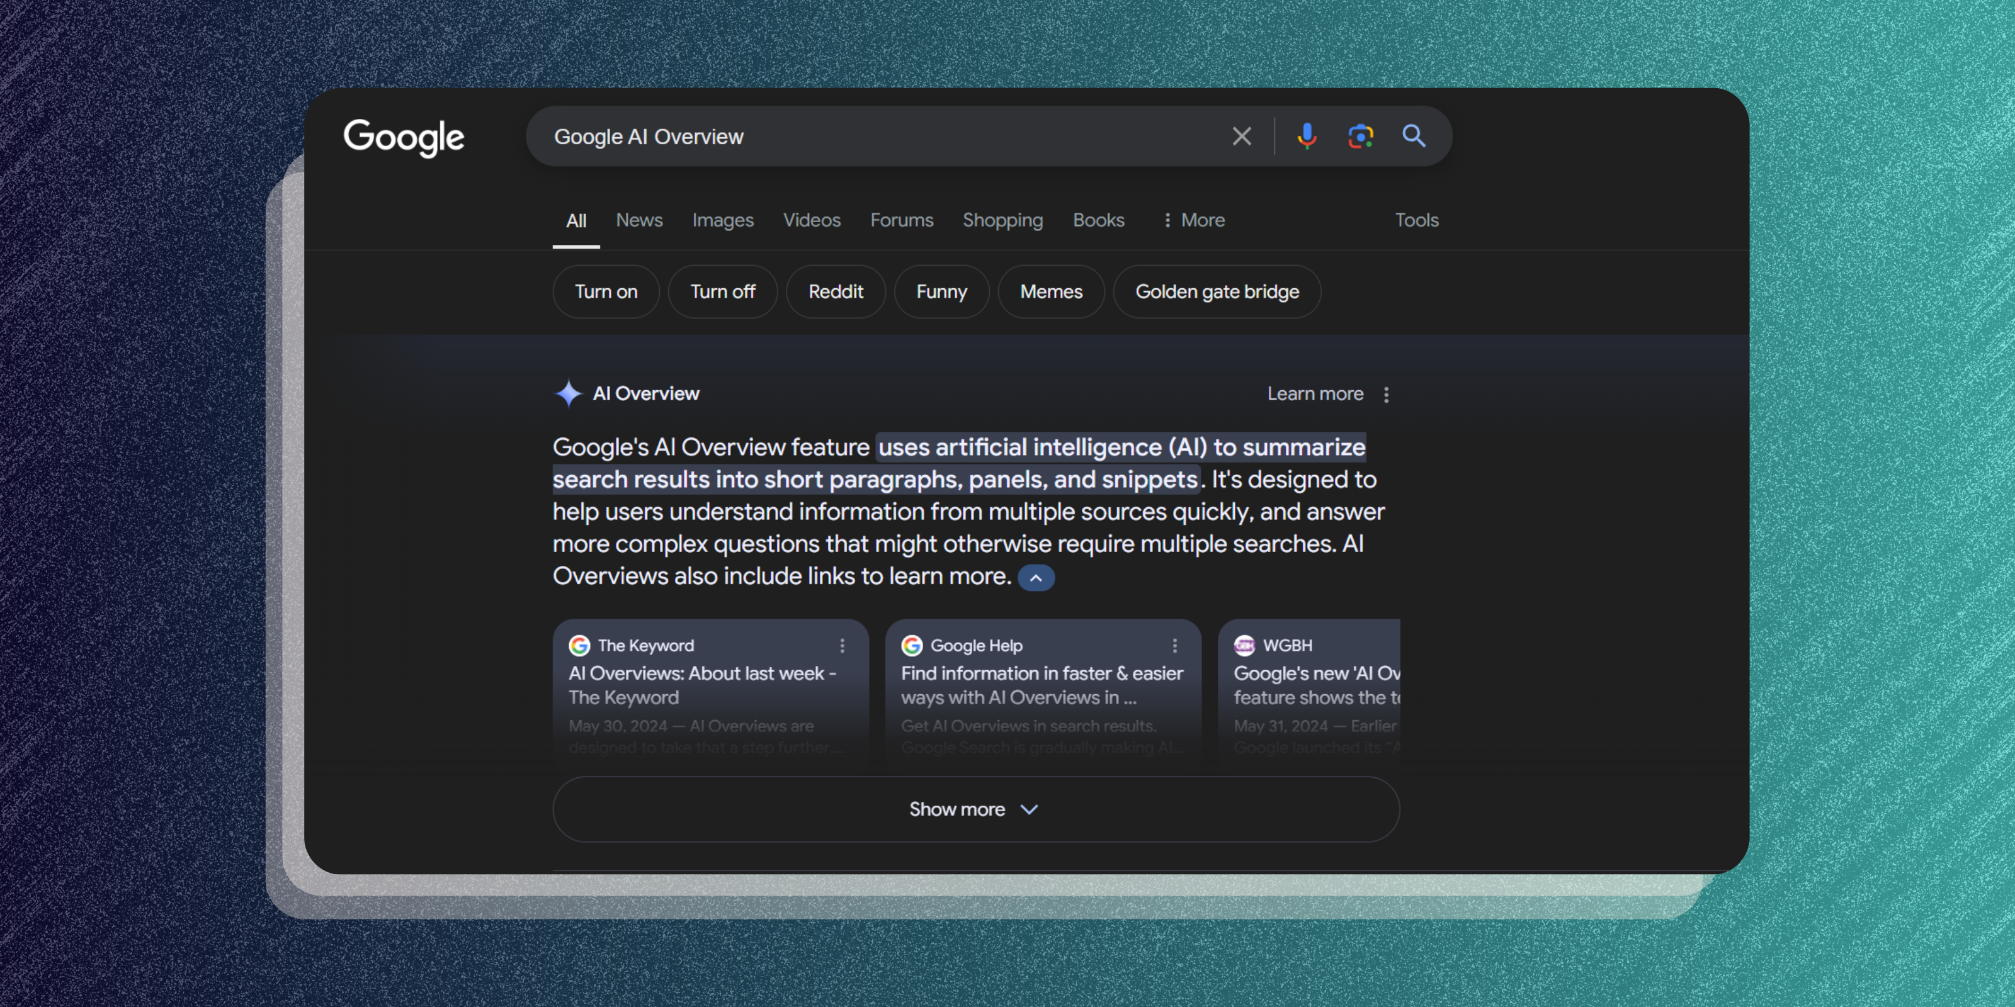The width and height of the screenshot is (2015, 1007).
Task: Click the Google logo
Action: (404, 138)
